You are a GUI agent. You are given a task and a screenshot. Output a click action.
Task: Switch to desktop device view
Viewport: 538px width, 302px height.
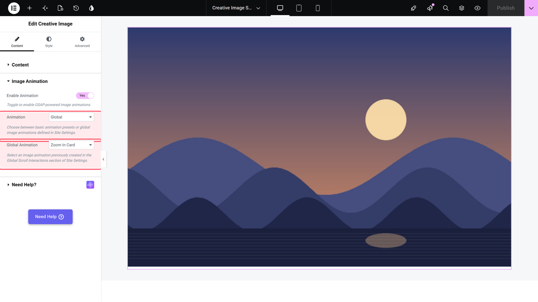coord(280,8)
